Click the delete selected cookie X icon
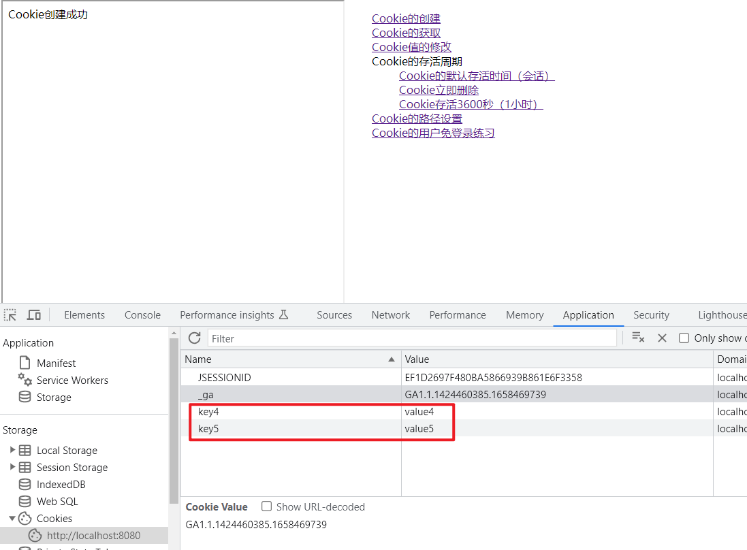 (x=662, y=338)
